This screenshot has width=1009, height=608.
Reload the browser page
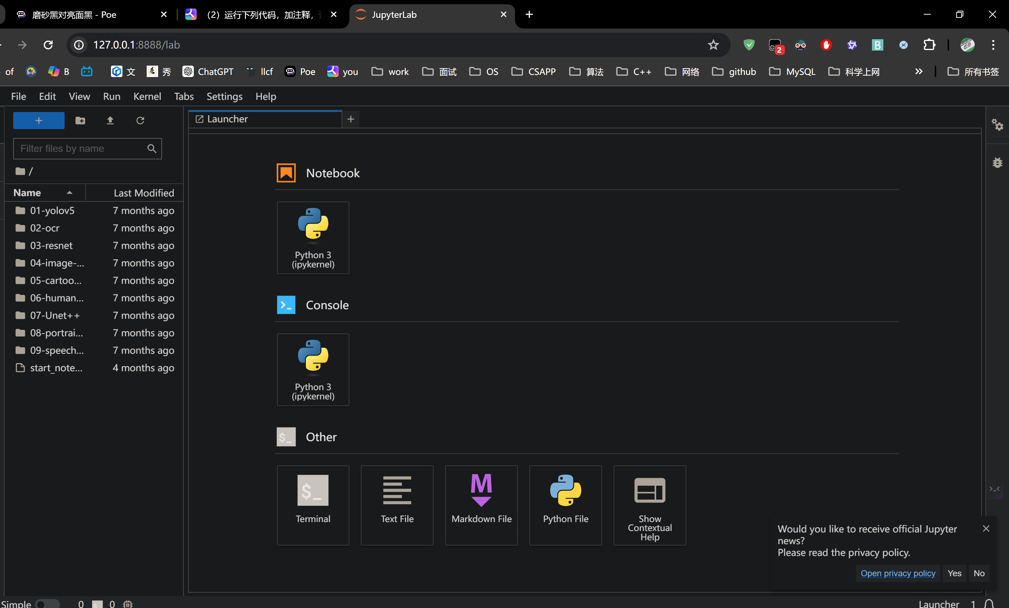[x=48, y=45]
